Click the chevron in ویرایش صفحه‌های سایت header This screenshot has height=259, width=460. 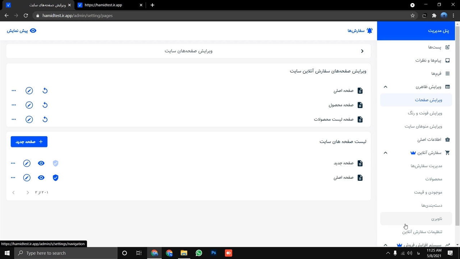(x=362, y=51)
